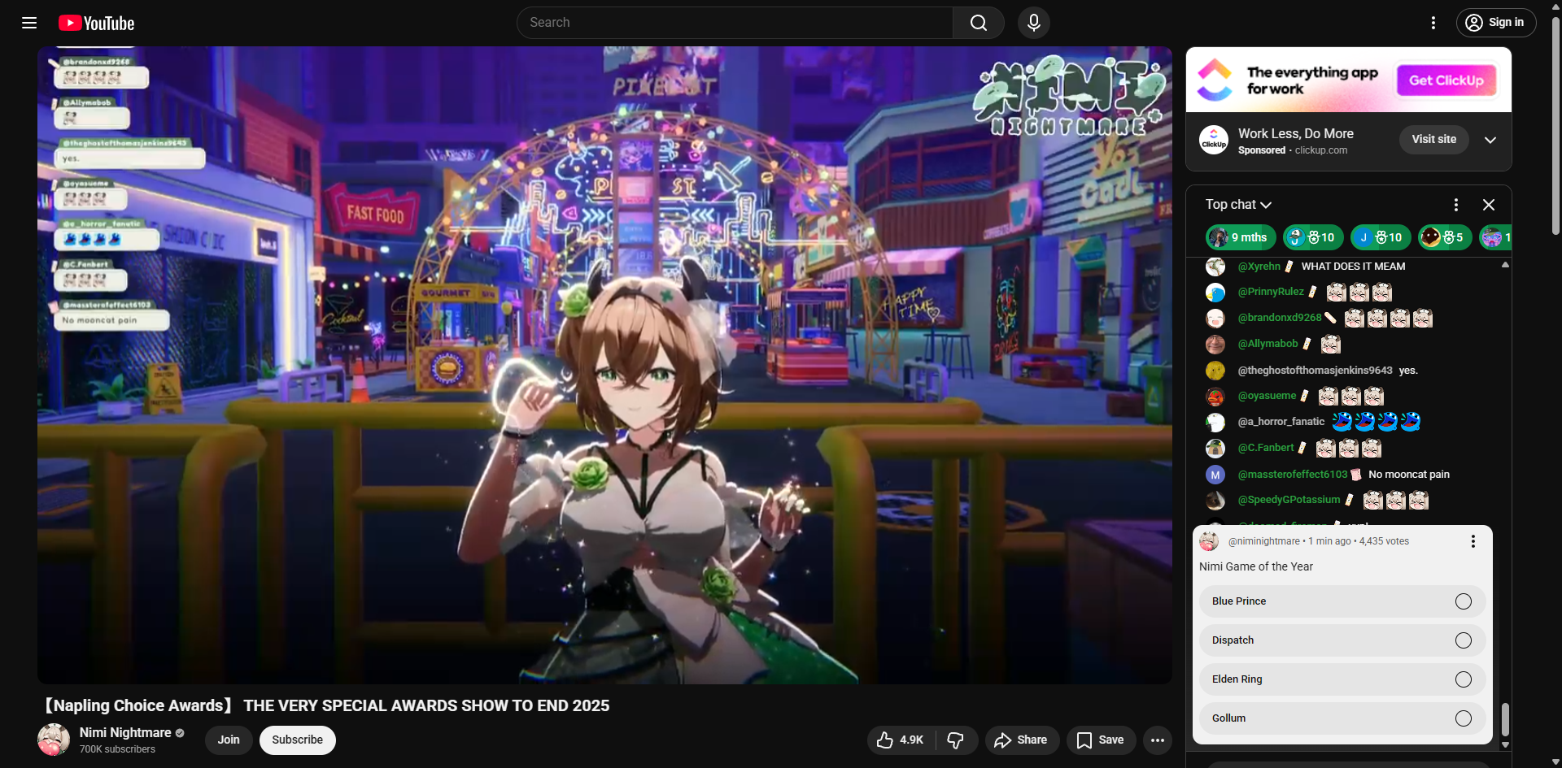Screen dimensions: 1562x768
Task: Open live chat options three-dot menu
Action: (x=1456, y=205)
